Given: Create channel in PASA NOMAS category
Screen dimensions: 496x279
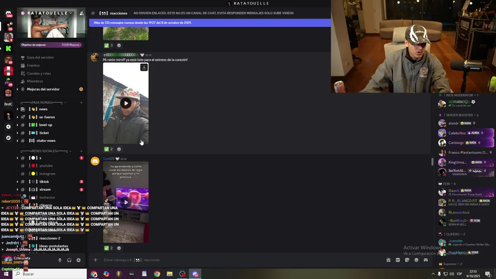Looking at the screenshot, I should [x=81, y=103].
